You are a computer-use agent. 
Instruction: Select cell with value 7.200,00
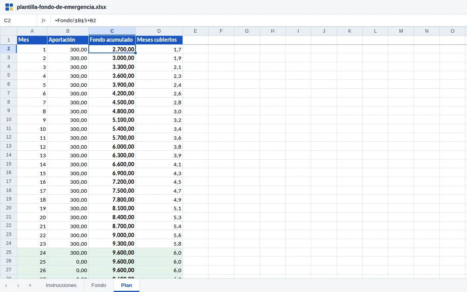click(112, 182)
